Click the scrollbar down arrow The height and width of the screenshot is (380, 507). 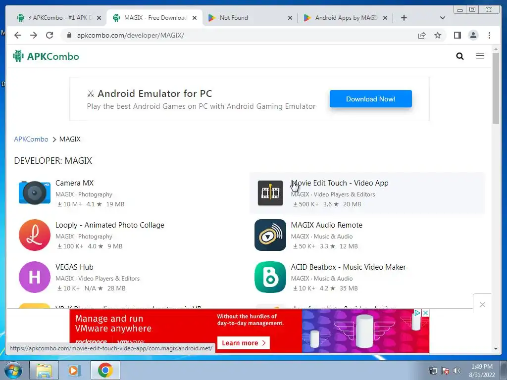496,349
